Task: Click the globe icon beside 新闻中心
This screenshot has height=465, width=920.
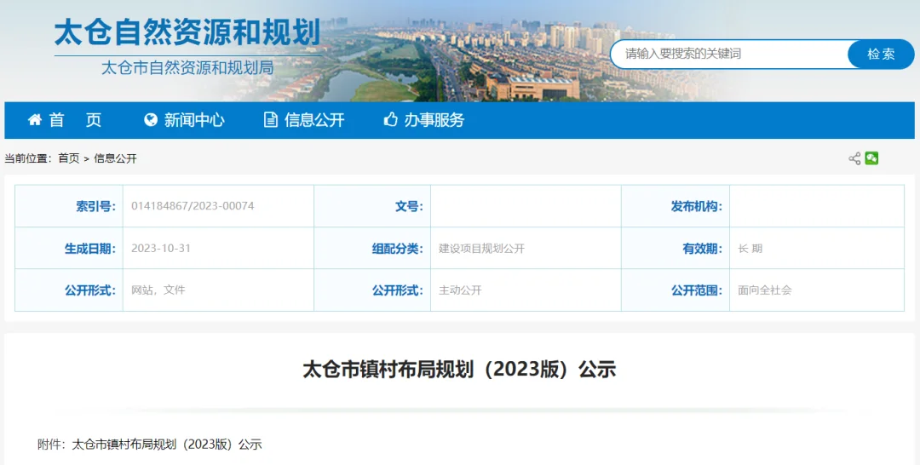Action: (x=151, y=119)
